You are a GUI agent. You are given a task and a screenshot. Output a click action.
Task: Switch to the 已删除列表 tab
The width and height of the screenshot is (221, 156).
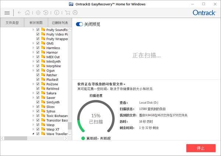pos(60,23)
